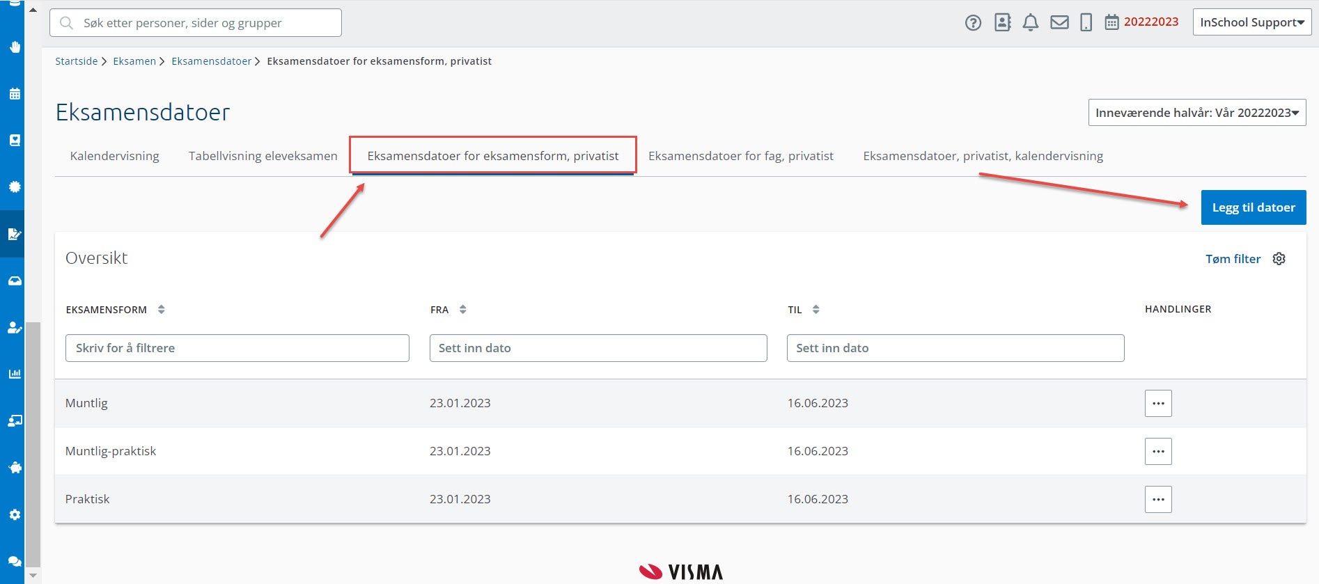This screenshot has height=584, width=1319.
Task: Click the school year calendar icon
Action: click(1111, 22)
